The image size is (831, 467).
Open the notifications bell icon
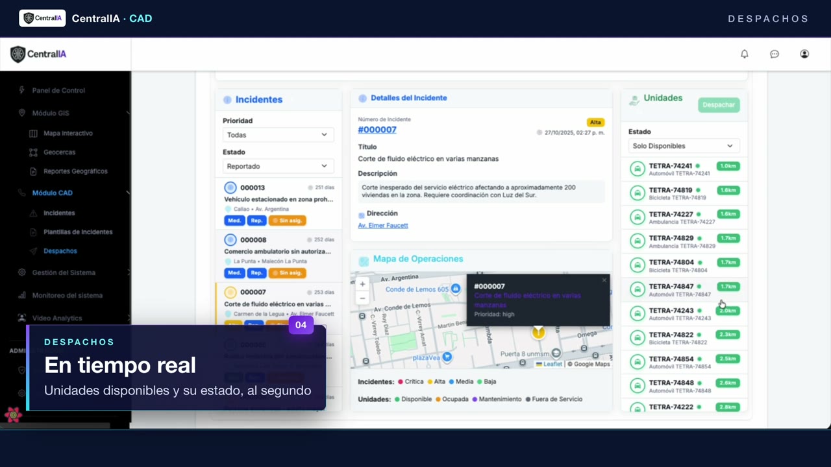click(745, 54)
